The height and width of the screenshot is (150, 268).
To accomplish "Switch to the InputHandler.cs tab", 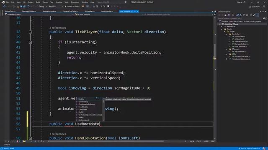I will pyautogui.click(x=107, y=11).
